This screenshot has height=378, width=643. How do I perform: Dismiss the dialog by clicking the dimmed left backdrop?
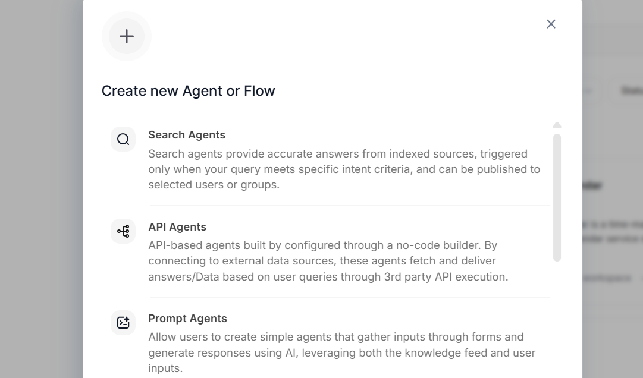pyautogui.click(x=41, y=188)
